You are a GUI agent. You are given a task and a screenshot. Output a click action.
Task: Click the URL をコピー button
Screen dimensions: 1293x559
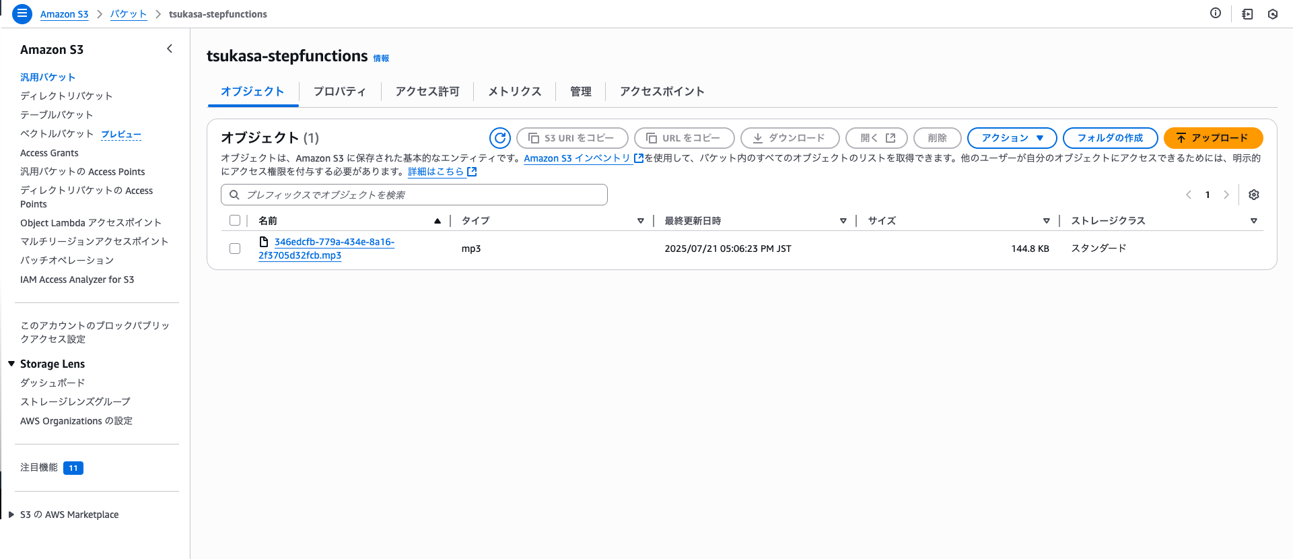coord(684,138)
